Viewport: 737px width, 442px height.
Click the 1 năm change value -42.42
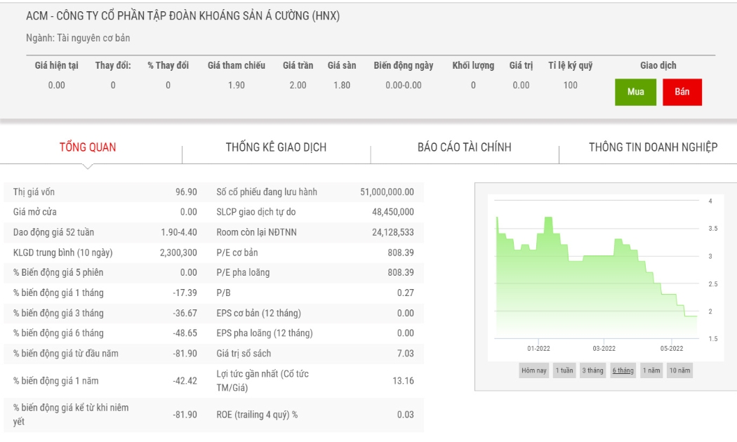click(x=185, y=381)
